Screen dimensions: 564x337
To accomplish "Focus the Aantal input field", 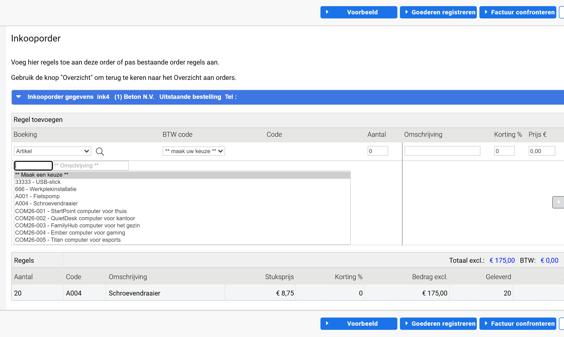I will 378,151.
